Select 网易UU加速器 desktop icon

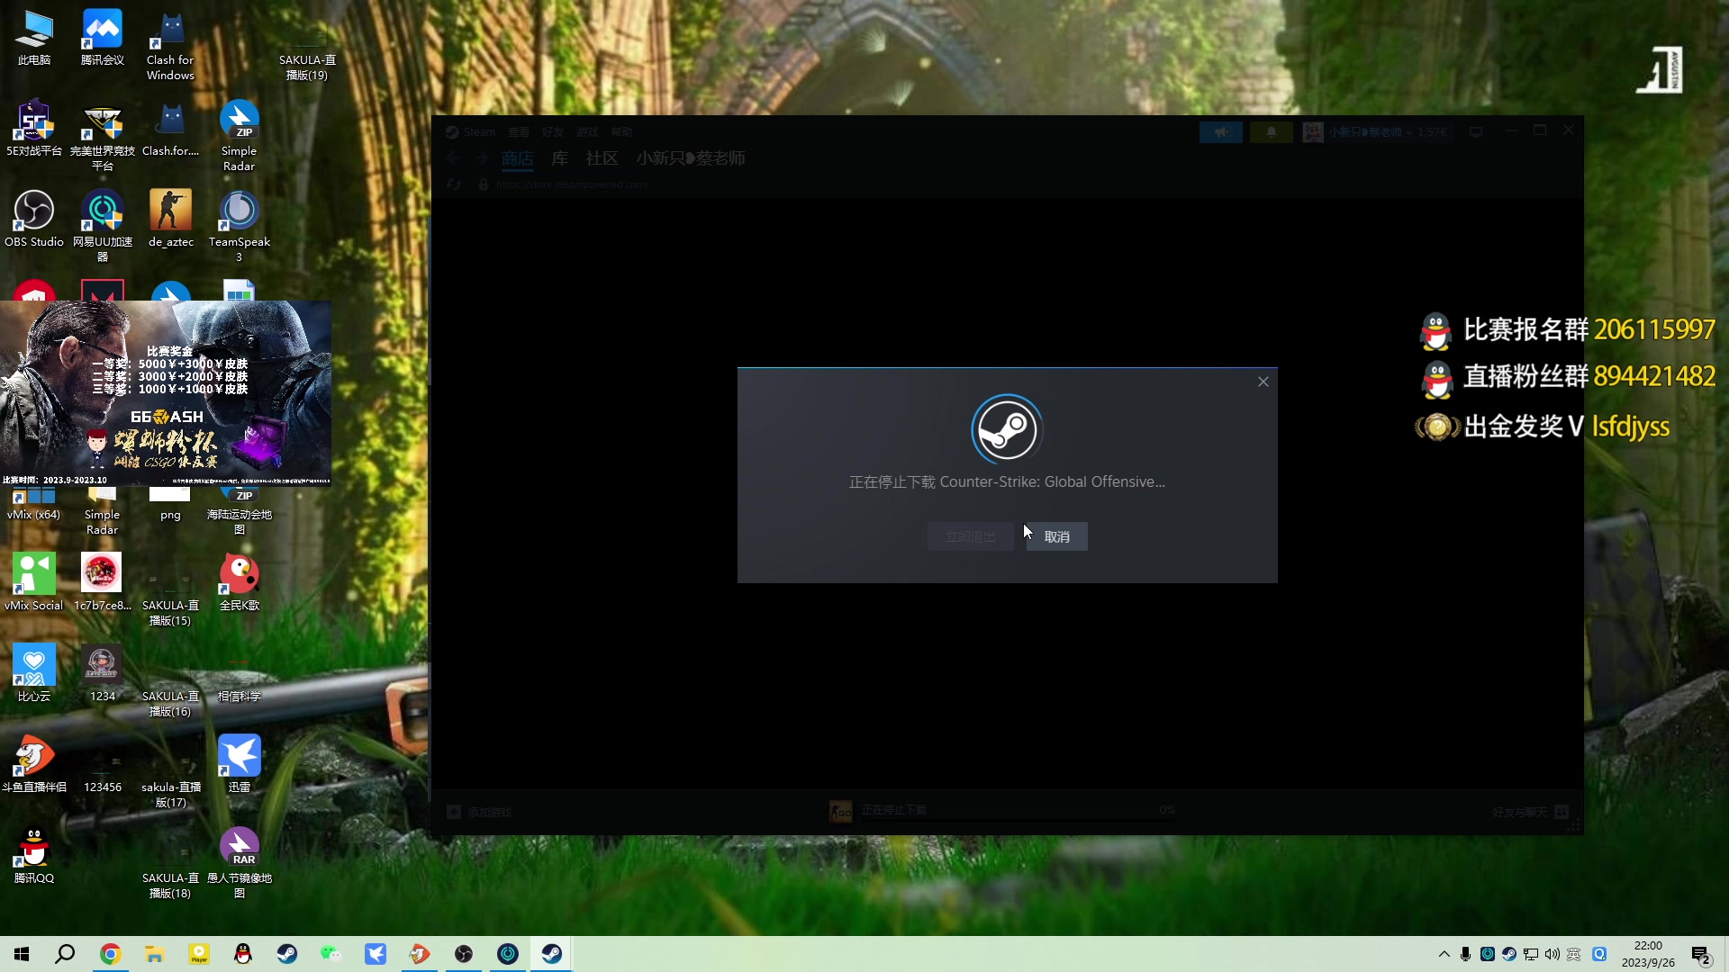click(103, 227)
